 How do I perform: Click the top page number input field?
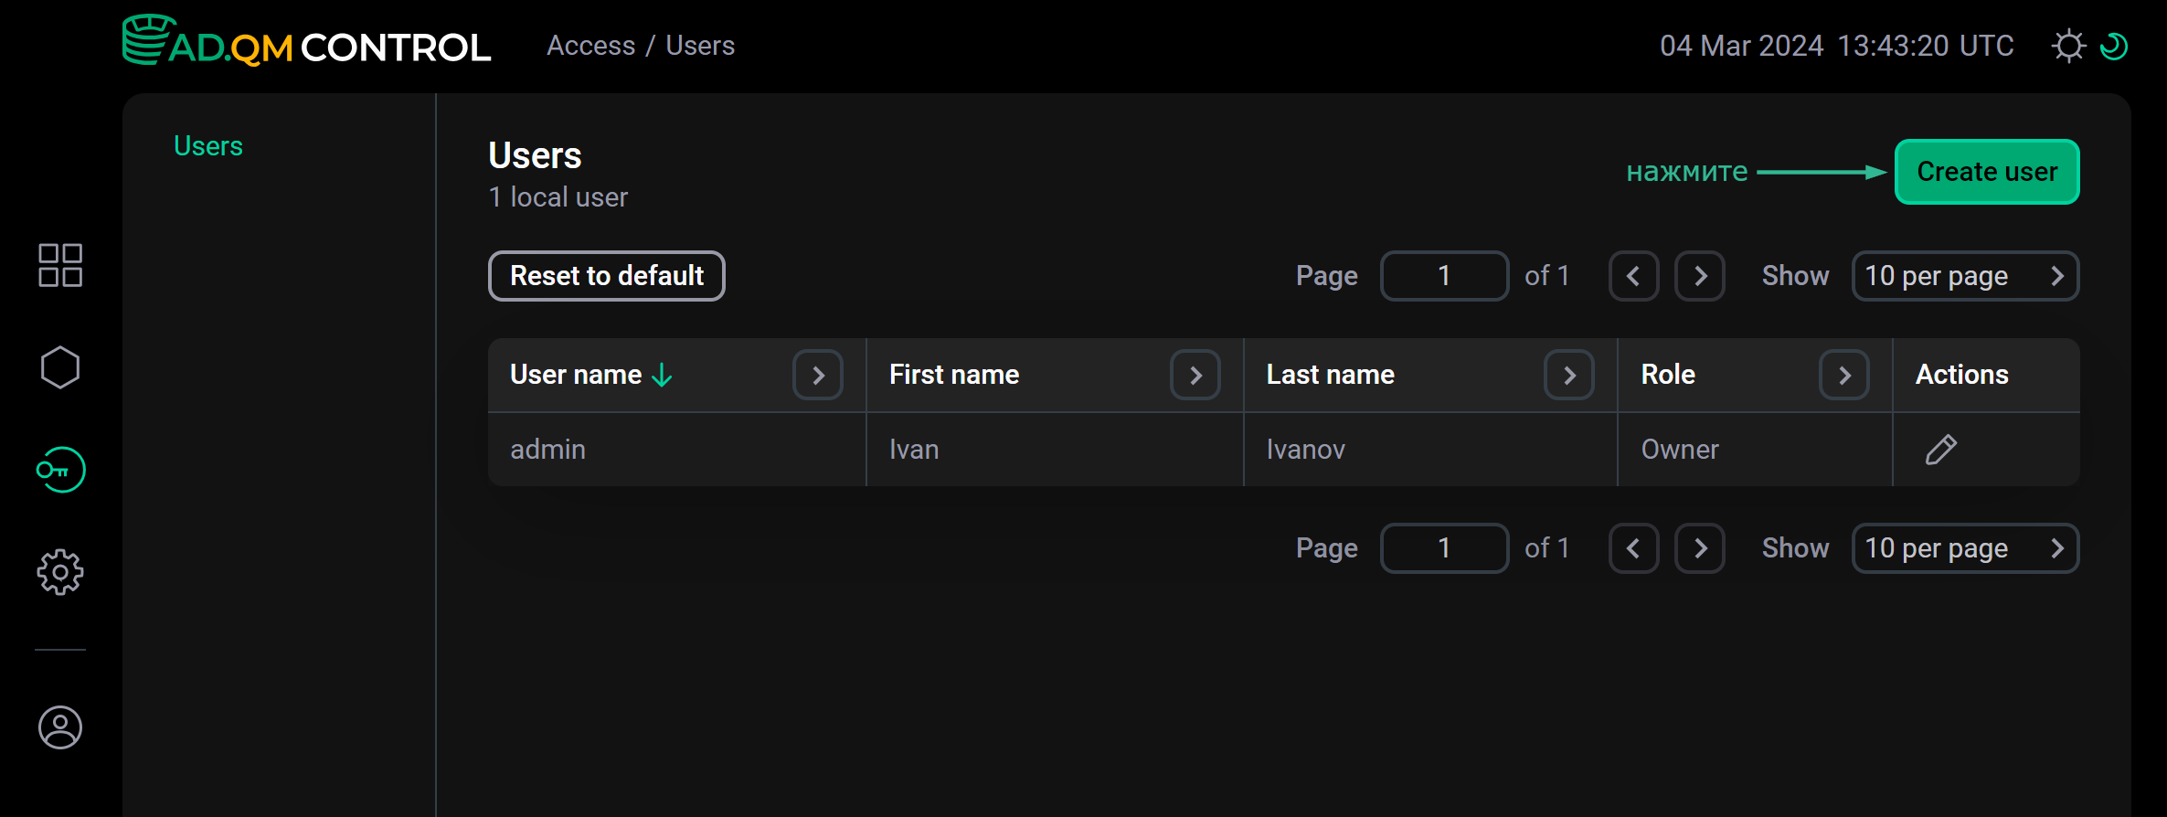(x=1444, y=276)
